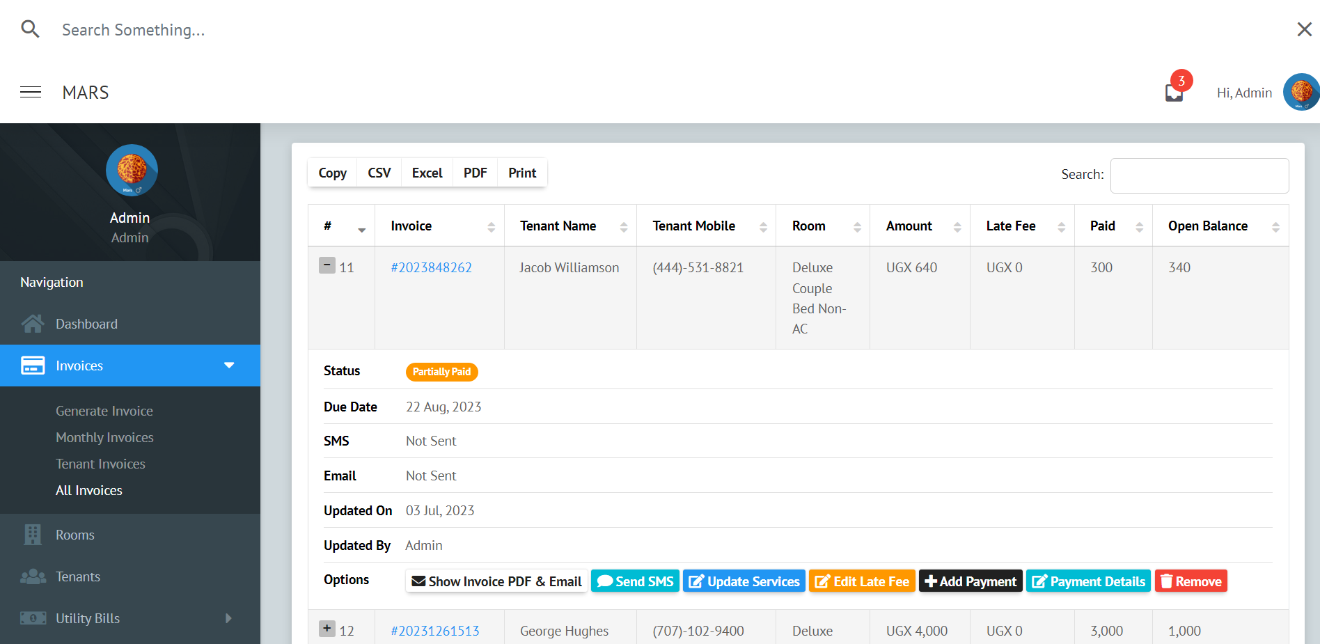1320x644 pixels.
Task: Expand row 12 details with plus
Action: [x=327, y=629]
